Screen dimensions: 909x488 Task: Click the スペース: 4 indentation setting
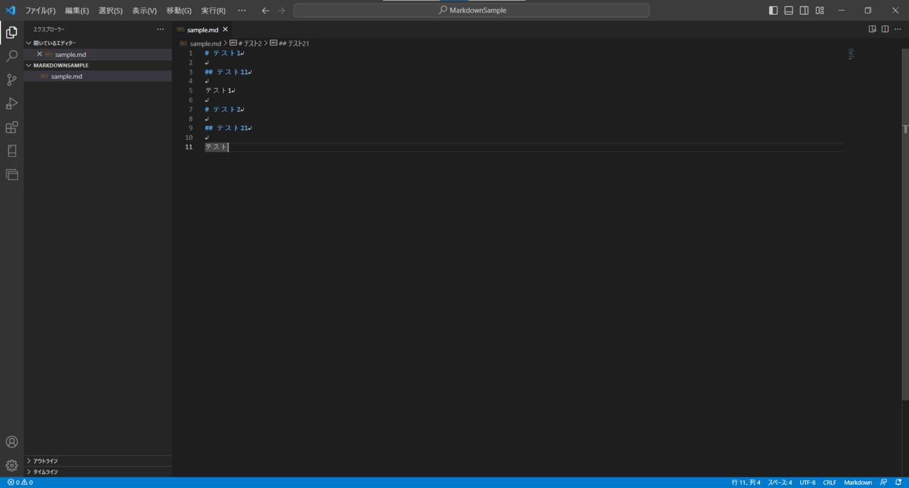[780, 483]
